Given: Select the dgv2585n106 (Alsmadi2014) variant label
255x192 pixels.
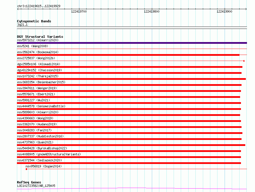Looking at the screenshot, I should pos(39,64).
